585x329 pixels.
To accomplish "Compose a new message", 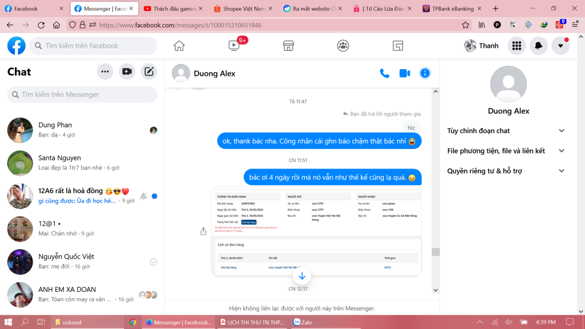I will [149, 71].
